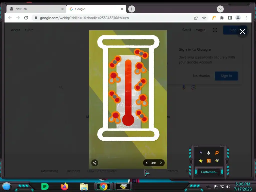Open a new browser tab
Screen dimensions: 256x192
click(132, 9)
